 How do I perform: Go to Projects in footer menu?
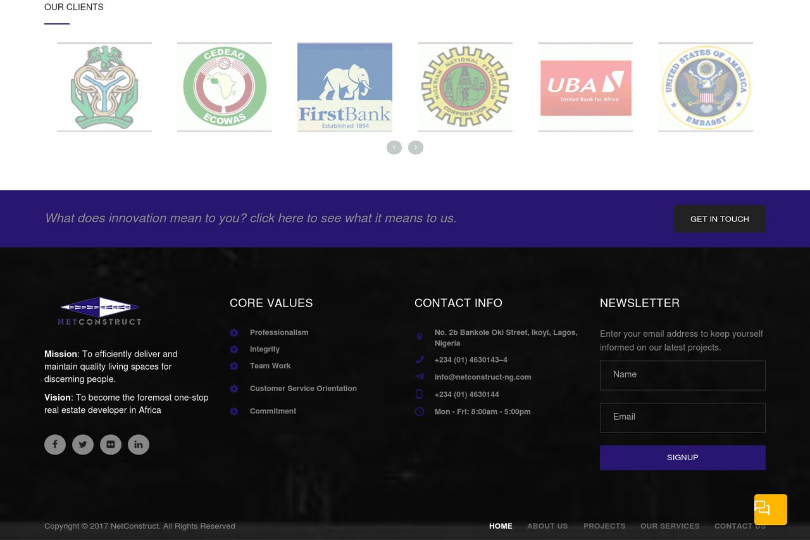coord(604,526)
